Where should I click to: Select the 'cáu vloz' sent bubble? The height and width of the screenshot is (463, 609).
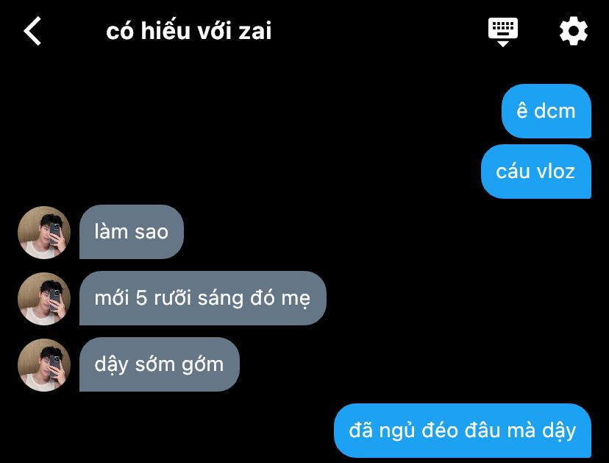pyautogui.click(x=536, y=172)
